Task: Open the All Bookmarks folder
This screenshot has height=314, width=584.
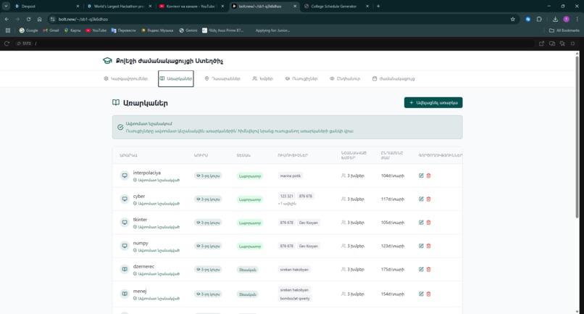Action: coord(564,30)
